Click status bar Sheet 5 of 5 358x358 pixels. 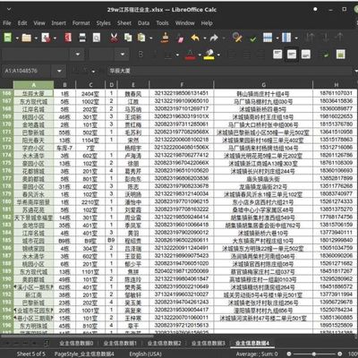pyautogui.click(x=31, y=354)
